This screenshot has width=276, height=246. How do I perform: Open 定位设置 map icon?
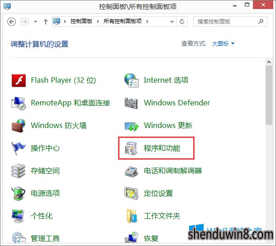pyautogui.click(x=131, y=194)
